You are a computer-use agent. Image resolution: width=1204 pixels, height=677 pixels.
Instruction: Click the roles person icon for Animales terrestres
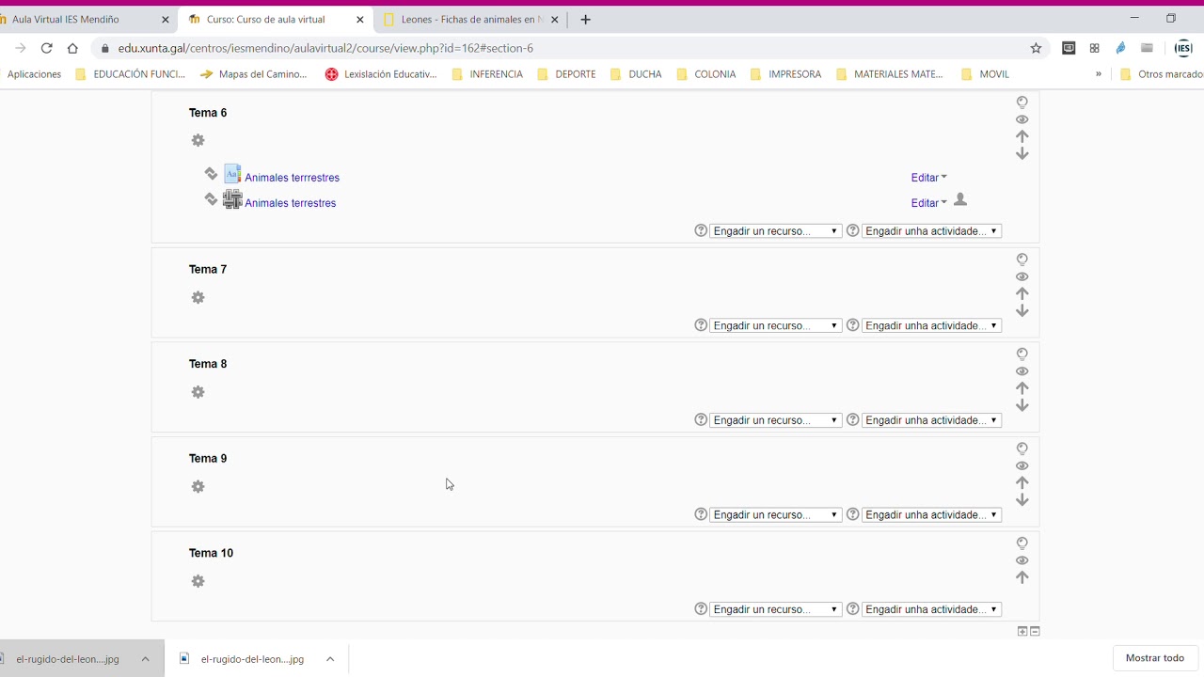point(960,200)
